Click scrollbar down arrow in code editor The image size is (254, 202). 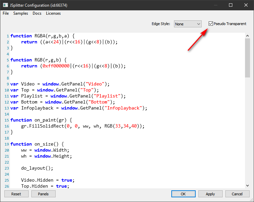(x=247, y=185)
